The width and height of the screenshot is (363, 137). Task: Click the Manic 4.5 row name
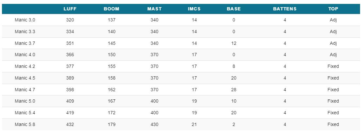25,78
